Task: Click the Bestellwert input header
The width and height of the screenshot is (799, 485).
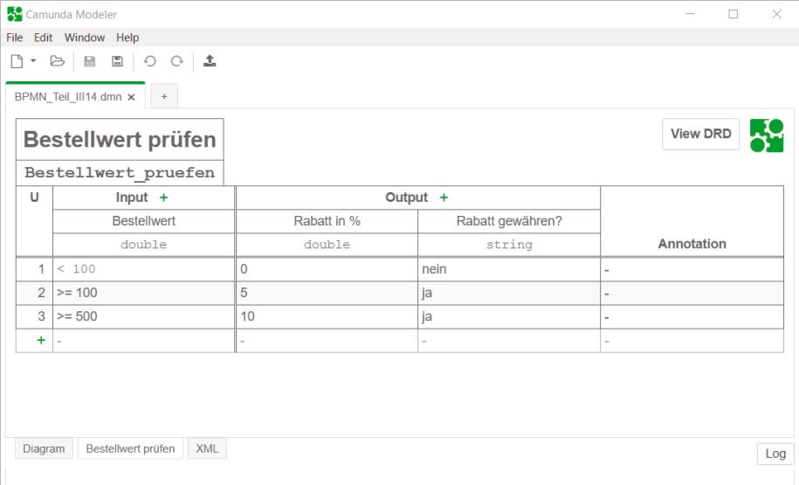Action: coord(144,221)
